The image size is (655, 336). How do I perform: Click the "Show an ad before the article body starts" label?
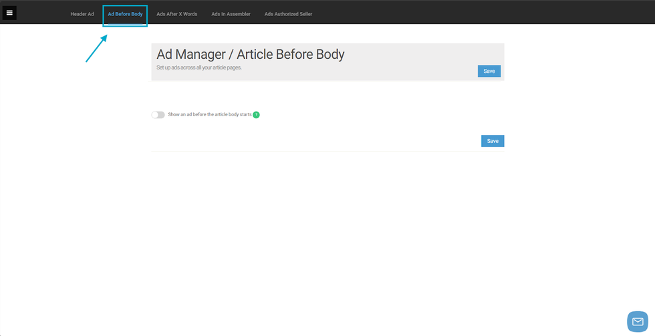[209, 115]
